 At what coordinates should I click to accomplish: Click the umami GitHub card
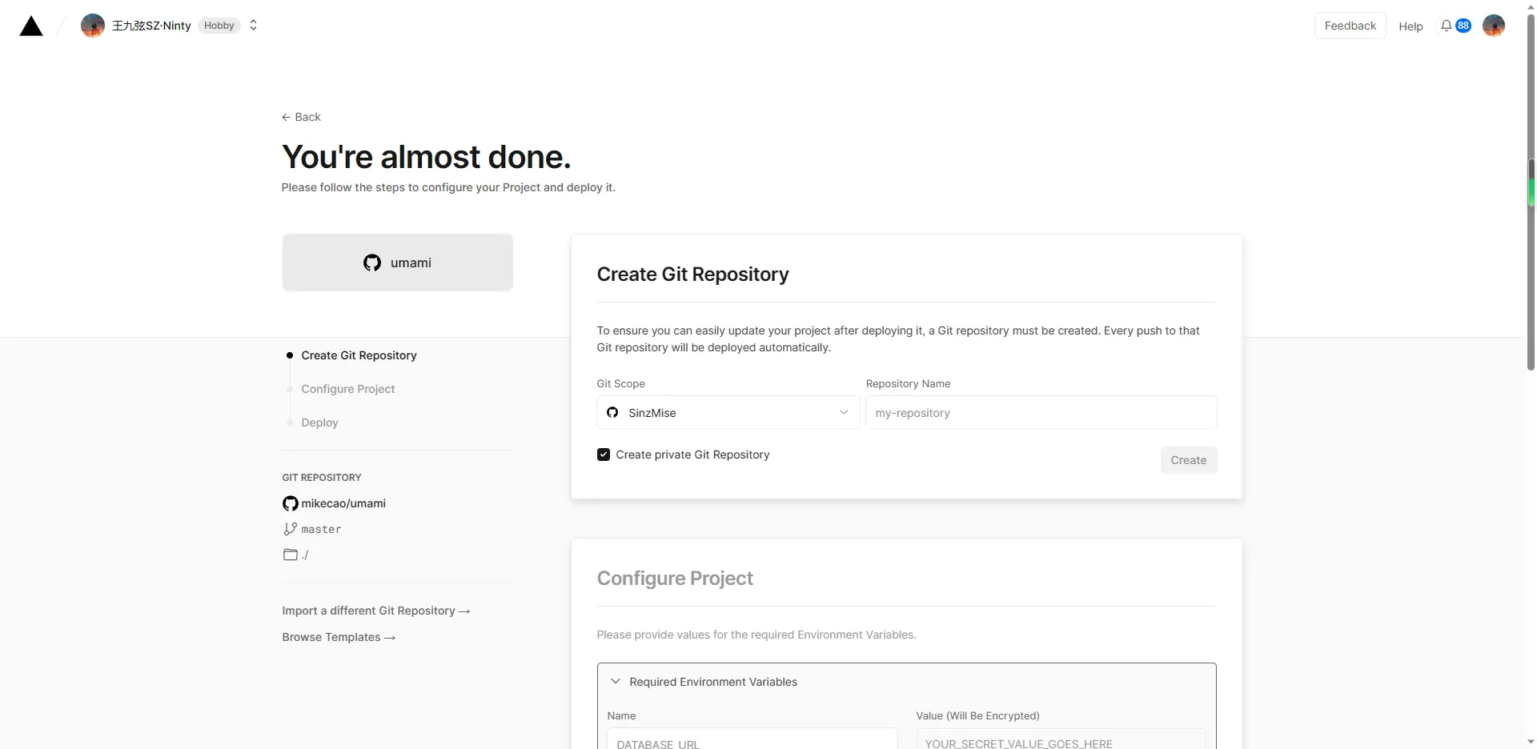coord(397,262)
